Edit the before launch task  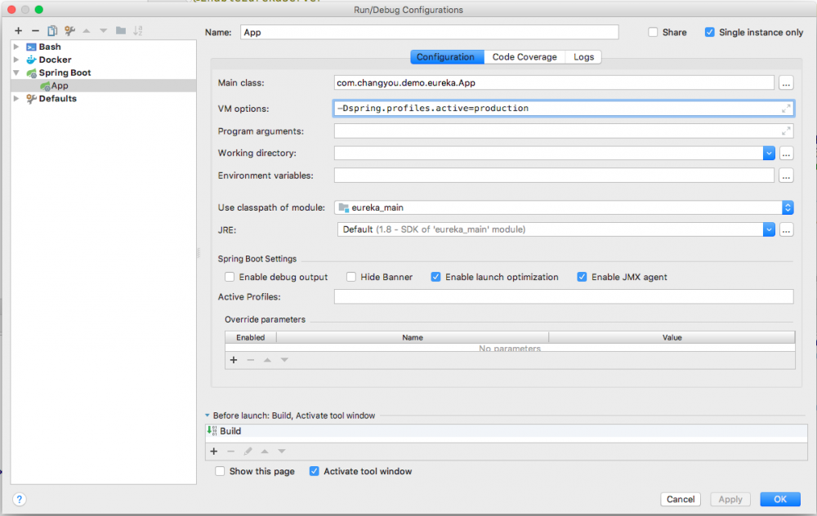coord(248,451)
